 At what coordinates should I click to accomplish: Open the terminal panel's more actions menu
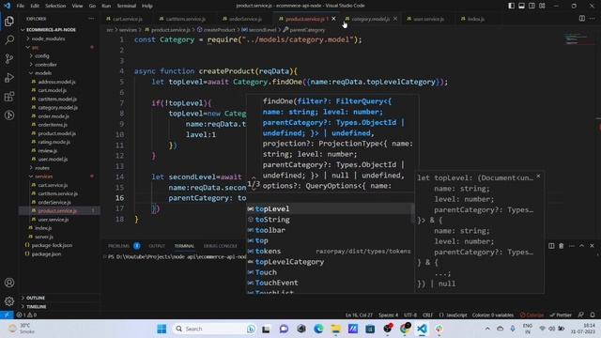coord(572,246)
